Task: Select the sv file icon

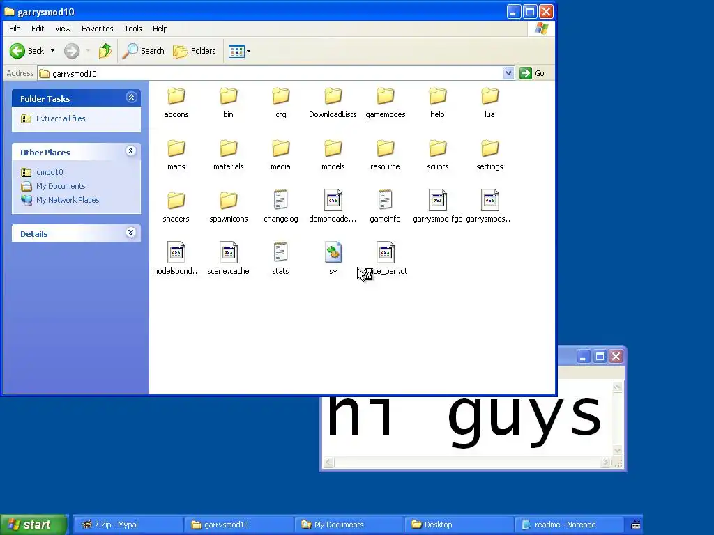Action: 333,252
